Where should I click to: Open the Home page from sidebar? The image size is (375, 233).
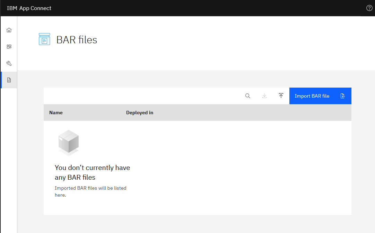pyautogui.click(x=9, y=30)
